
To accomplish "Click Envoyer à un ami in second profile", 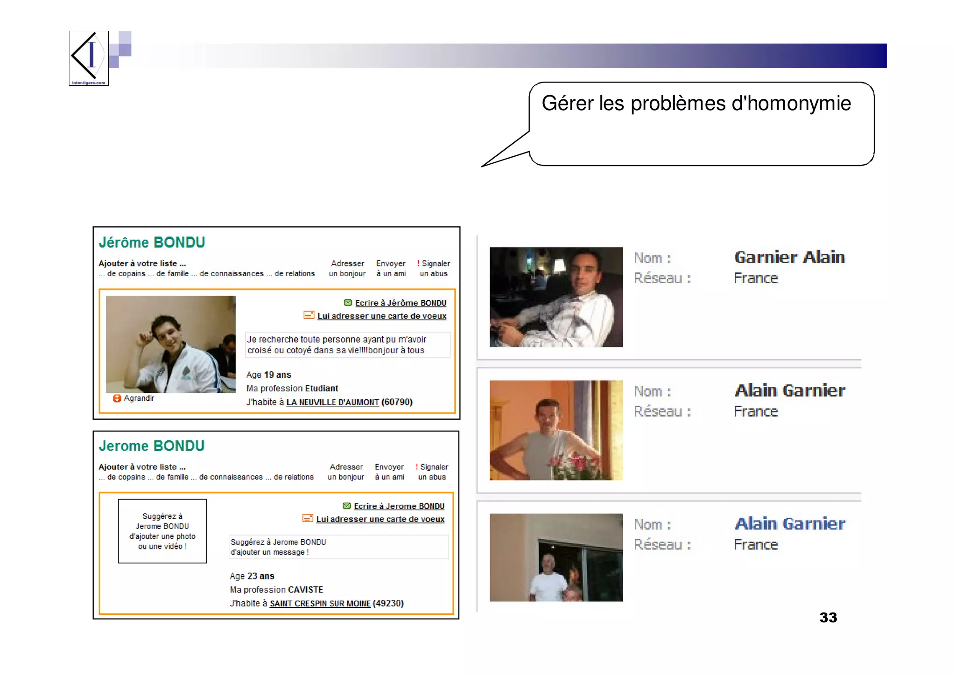I will coord(389,472).
